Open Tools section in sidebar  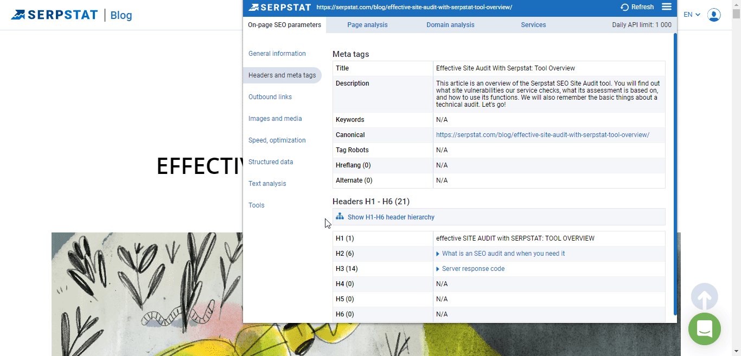tap(257, 205)
